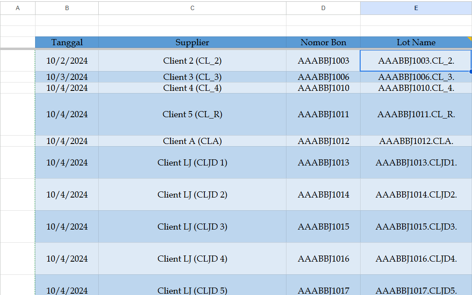This screenshot has width=472, height=295.
Task: Select cell AAABBJ1010 in Nomor Bon
Action: pyautogui.click(x=323, y=88)
